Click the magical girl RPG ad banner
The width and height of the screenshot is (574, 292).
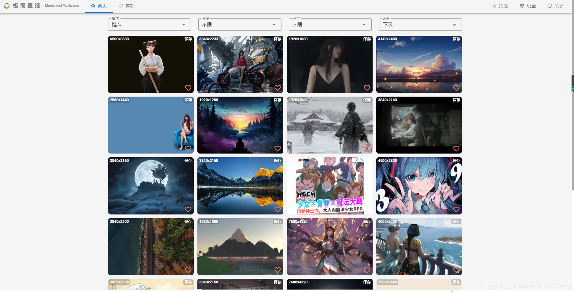[330, 186]
